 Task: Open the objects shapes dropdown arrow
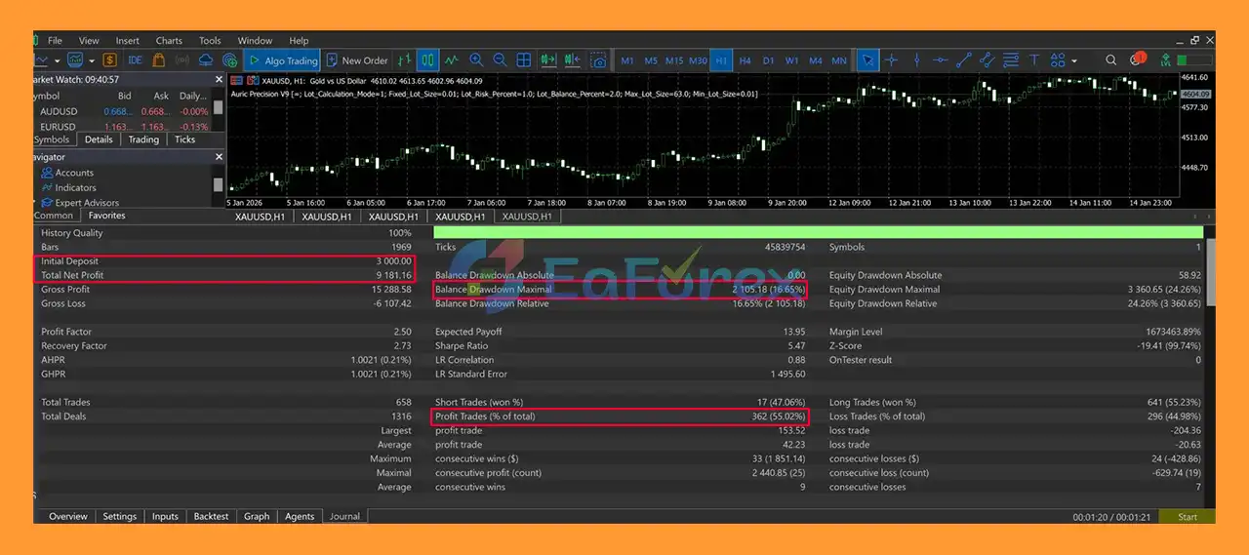pos(1074,60)
